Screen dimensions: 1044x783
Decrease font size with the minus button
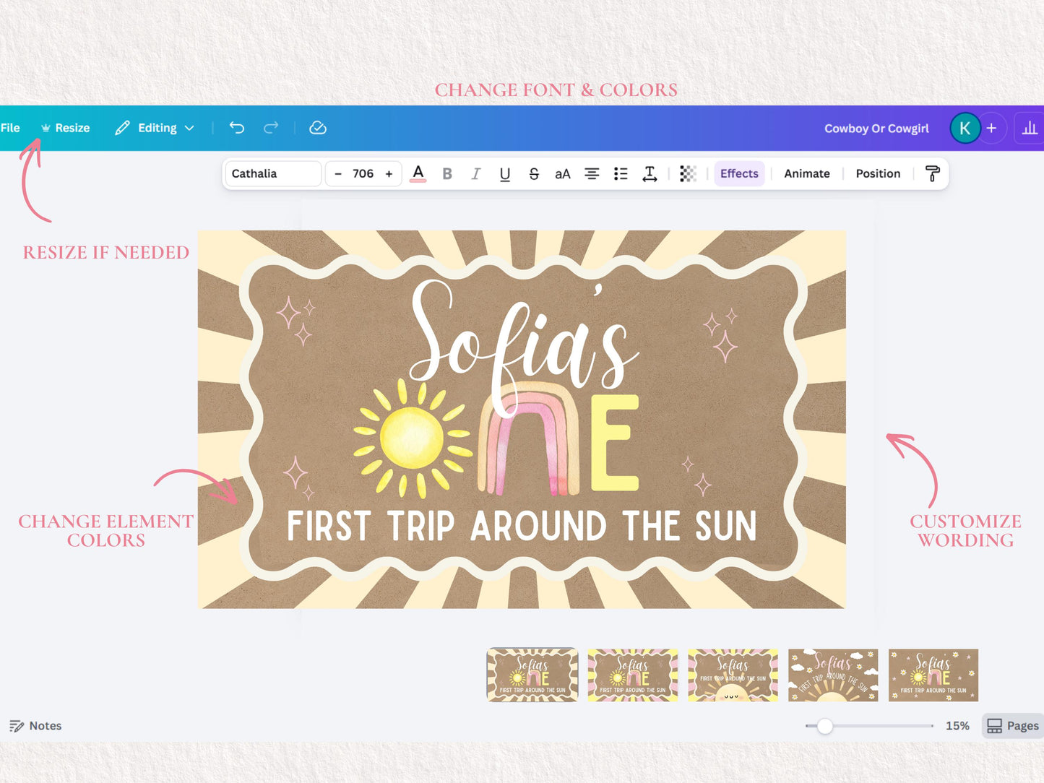point(338,174)
